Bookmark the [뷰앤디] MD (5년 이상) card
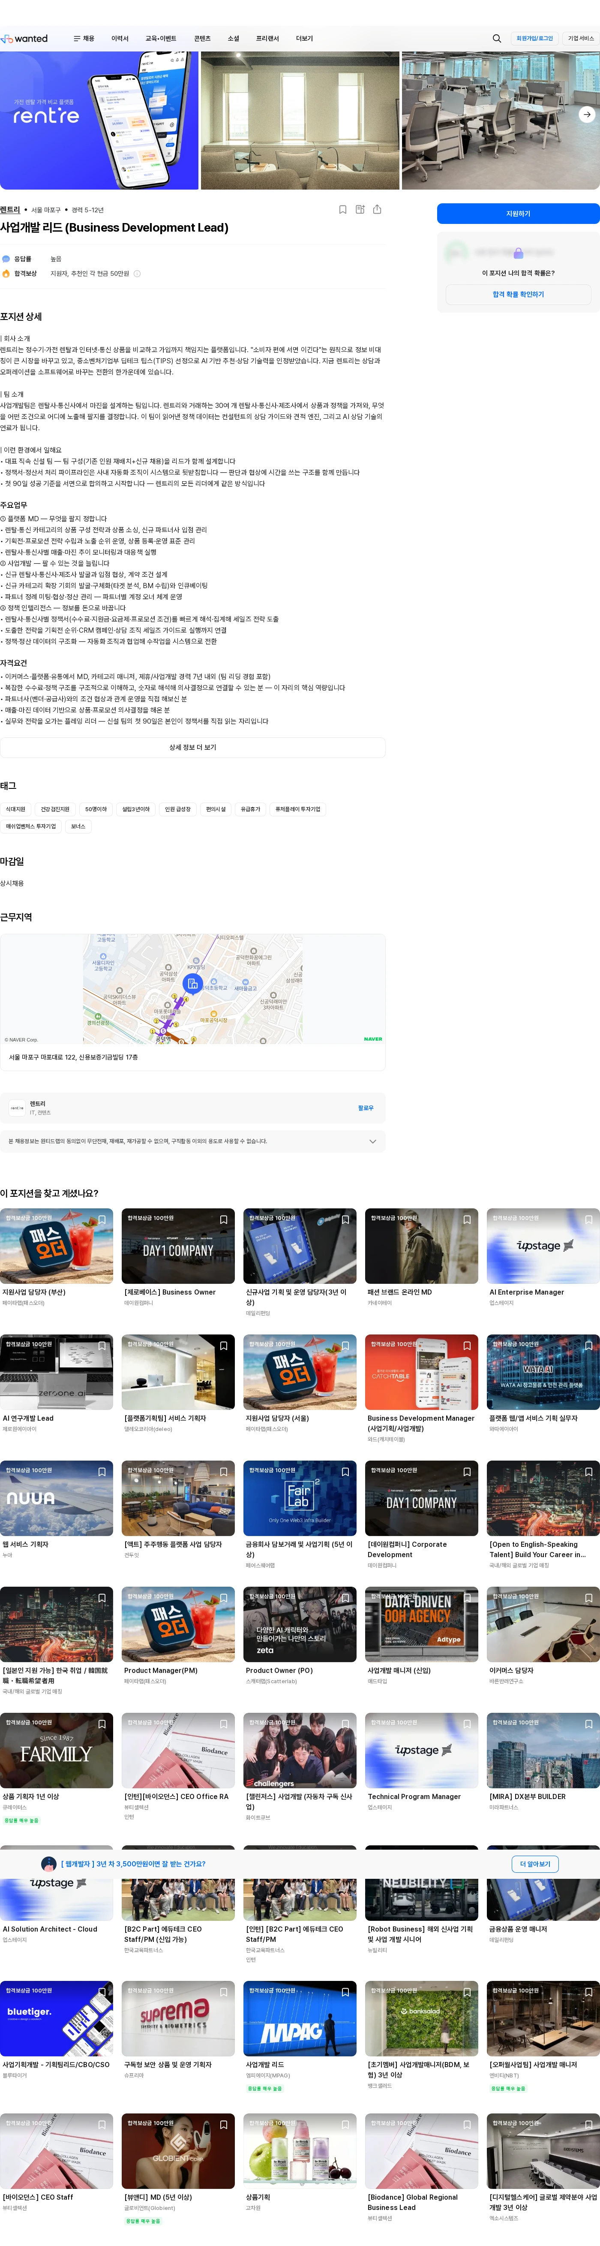This screenshot has width=600, height=2246. click(224, 2125)
